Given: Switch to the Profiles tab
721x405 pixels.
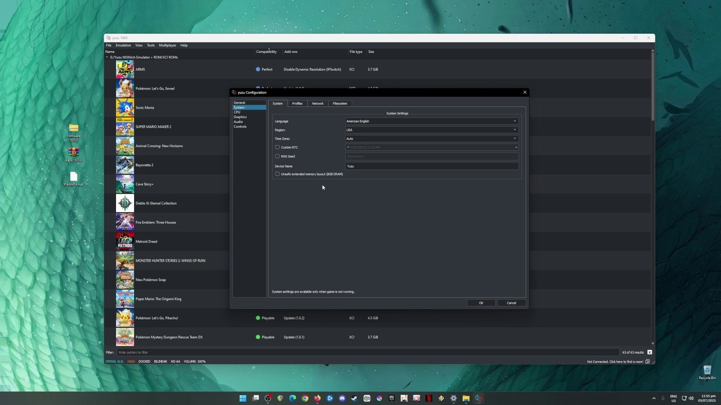Looking at the screenshot, I should point(297,103).
